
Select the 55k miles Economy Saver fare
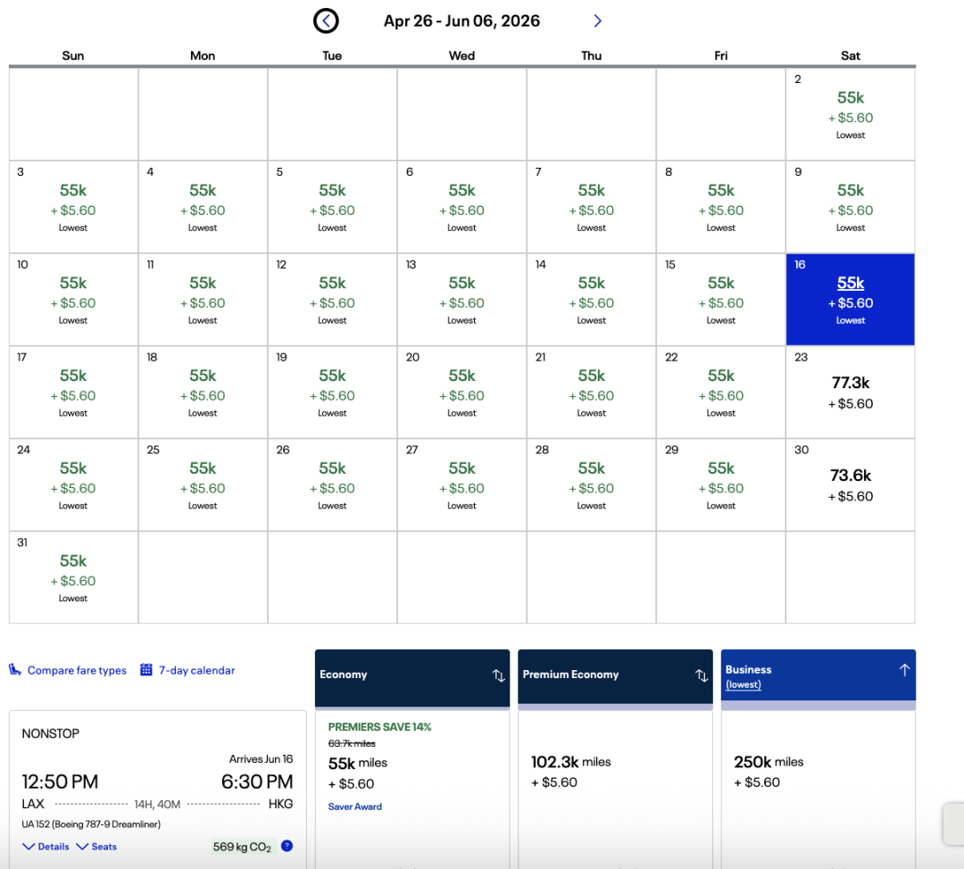coord(357,764)
